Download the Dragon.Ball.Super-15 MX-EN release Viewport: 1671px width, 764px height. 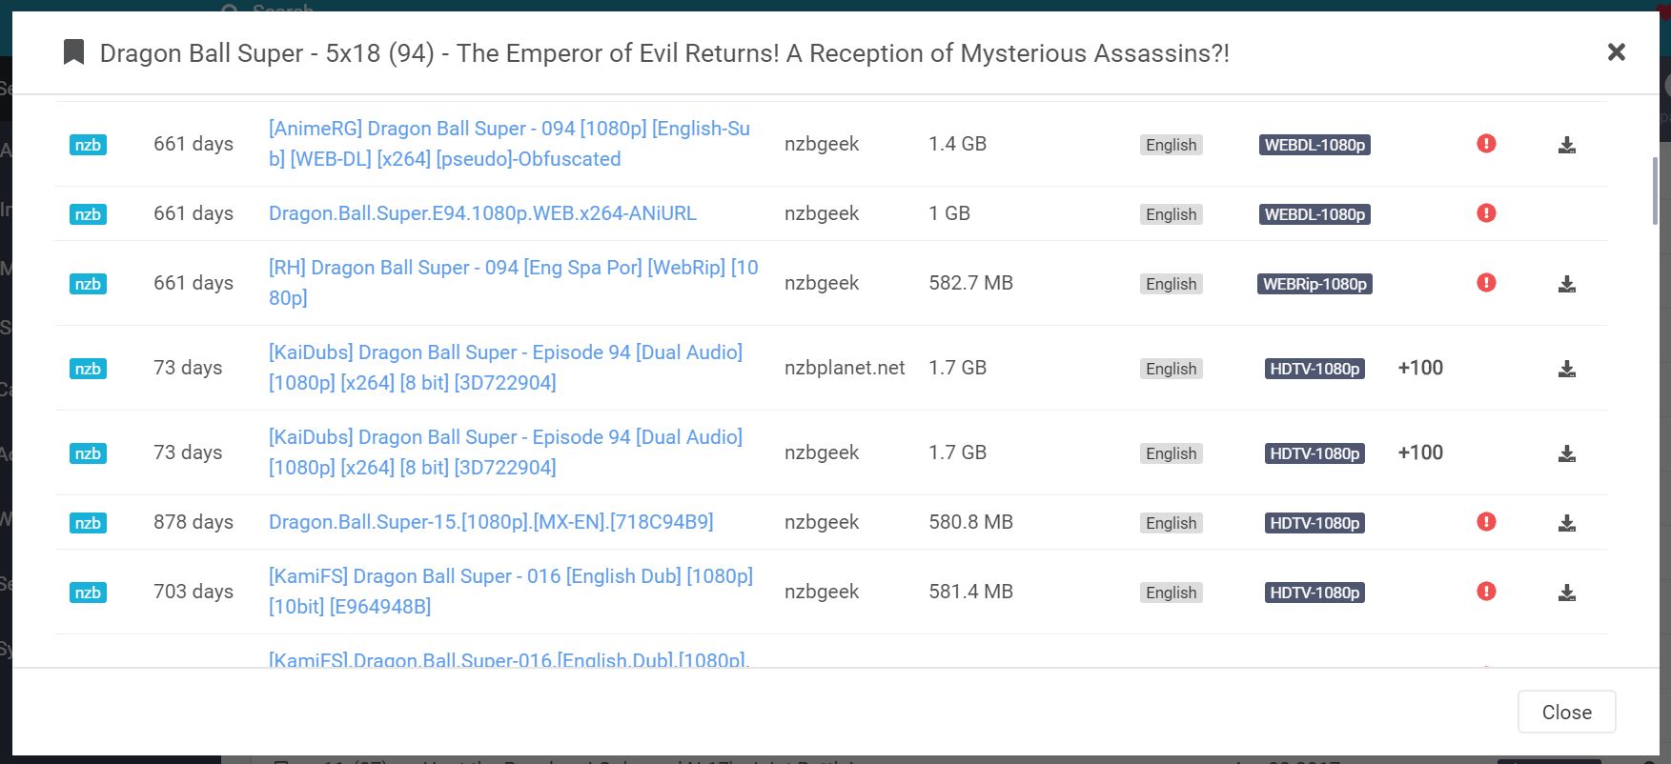click(1566, 522)
